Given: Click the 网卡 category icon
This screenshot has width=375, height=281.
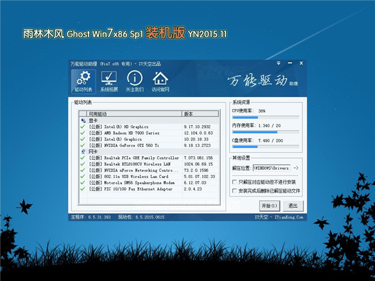Looking at the screenshot, I should pyautogui.click(x=83, y=152).
